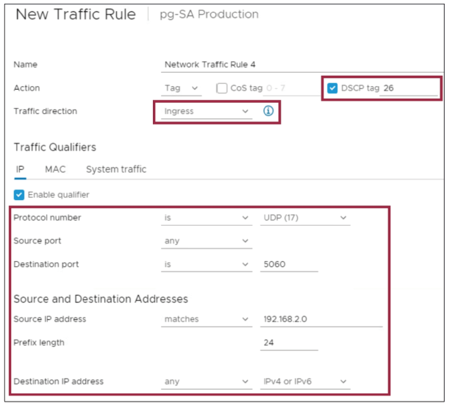Image resolution: width=450 pixels, height=406 pixels.
Task: Switch to the MAC qualifier tab
Action: [x=55, y=169]
